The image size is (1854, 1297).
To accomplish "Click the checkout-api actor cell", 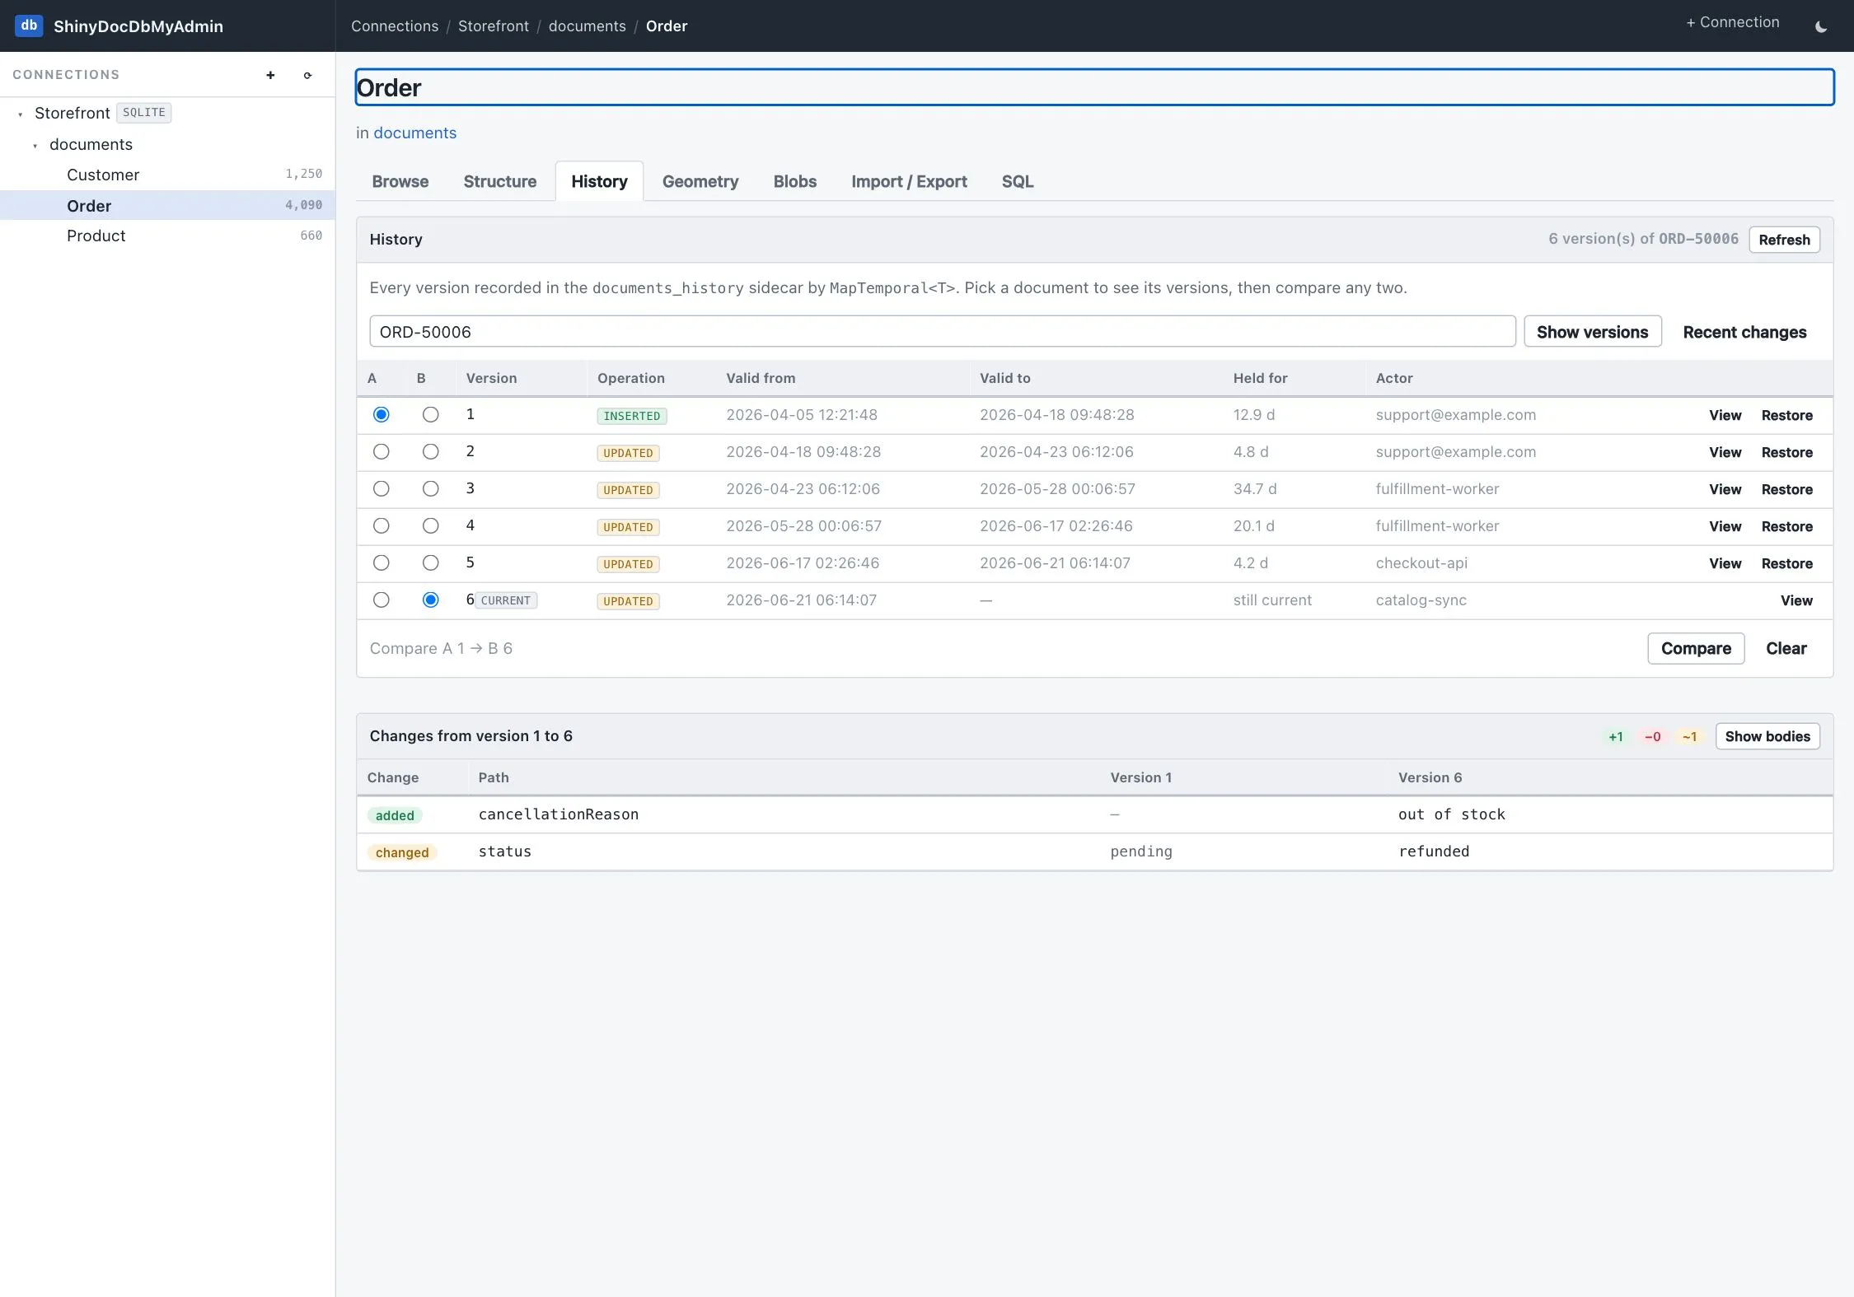I will point(1421,563).
